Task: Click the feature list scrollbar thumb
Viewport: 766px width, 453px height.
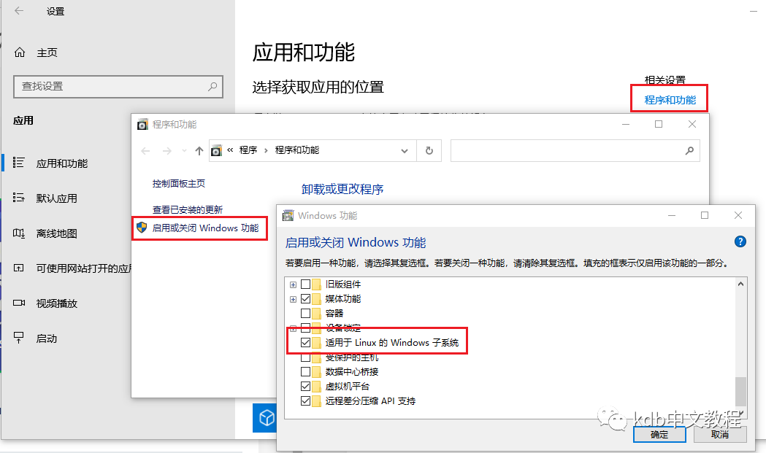Action: click(x=740, y=392)
